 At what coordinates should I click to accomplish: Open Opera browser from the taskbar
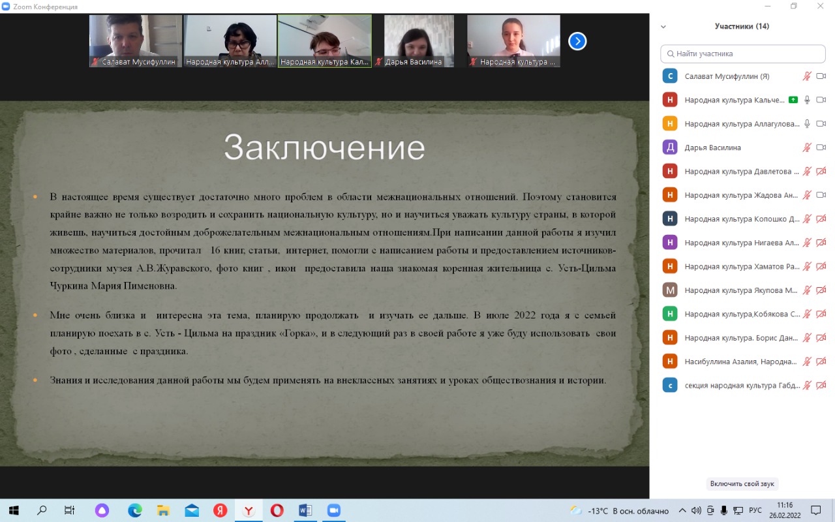(277, 511)
